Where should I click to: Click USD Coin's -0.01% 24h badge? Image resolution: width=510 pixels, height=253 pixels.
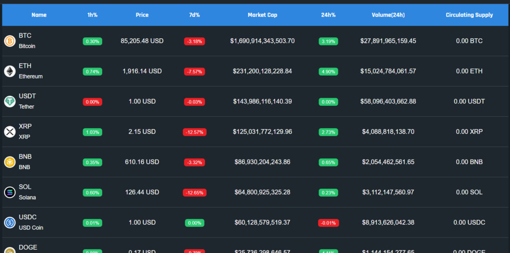[x=329, y=223]
